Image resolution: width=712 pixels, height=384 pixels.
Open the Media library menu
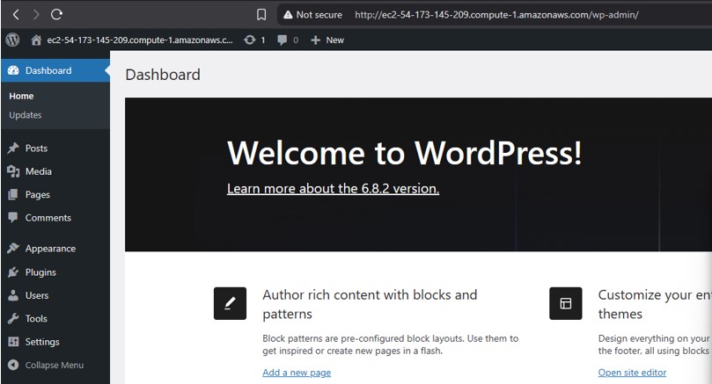point(38,171)
